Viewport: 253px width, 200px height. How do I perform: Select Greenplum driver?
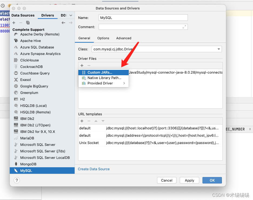[x=42, y=93]
